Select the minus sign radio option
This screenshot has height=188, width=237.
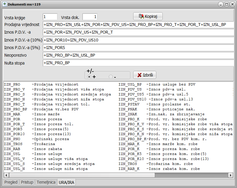click(110, 77)
